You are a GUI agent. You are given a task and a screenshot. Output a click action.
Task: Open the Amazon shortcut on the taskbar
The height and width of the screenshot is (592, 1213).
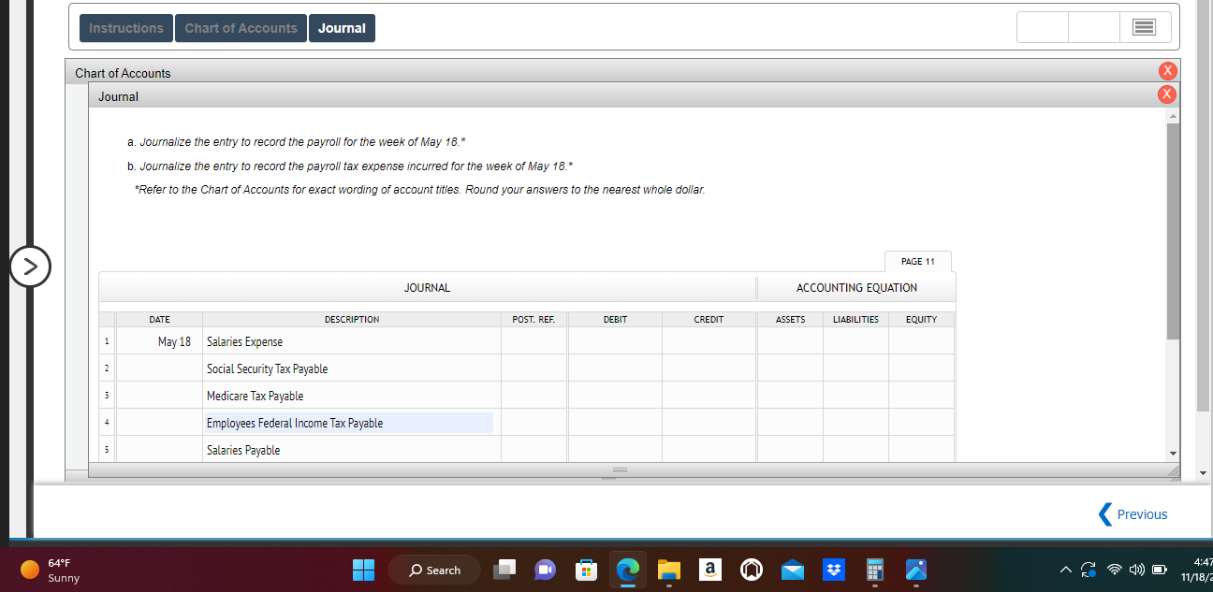click(x=709, y=570)
